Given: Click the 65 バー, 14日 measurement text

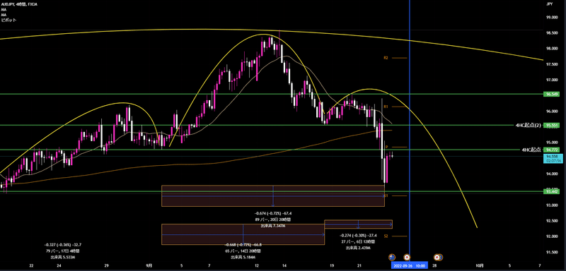Looking at the screenshot, I should tap(243, 251).
